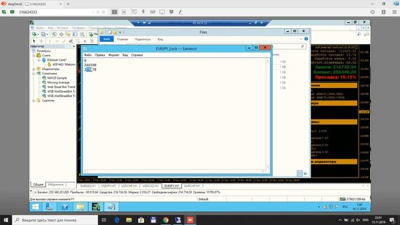Select Wall Street Bot Trend advisor
The height and width of the screenshot is (225, 400).
point(61,87)
